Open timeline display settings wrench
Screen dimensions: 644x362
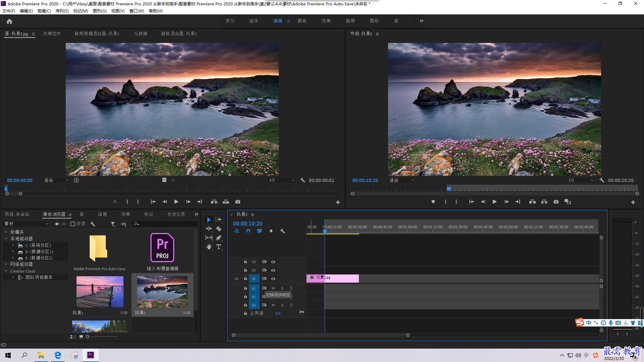click(x=282, y=231)
